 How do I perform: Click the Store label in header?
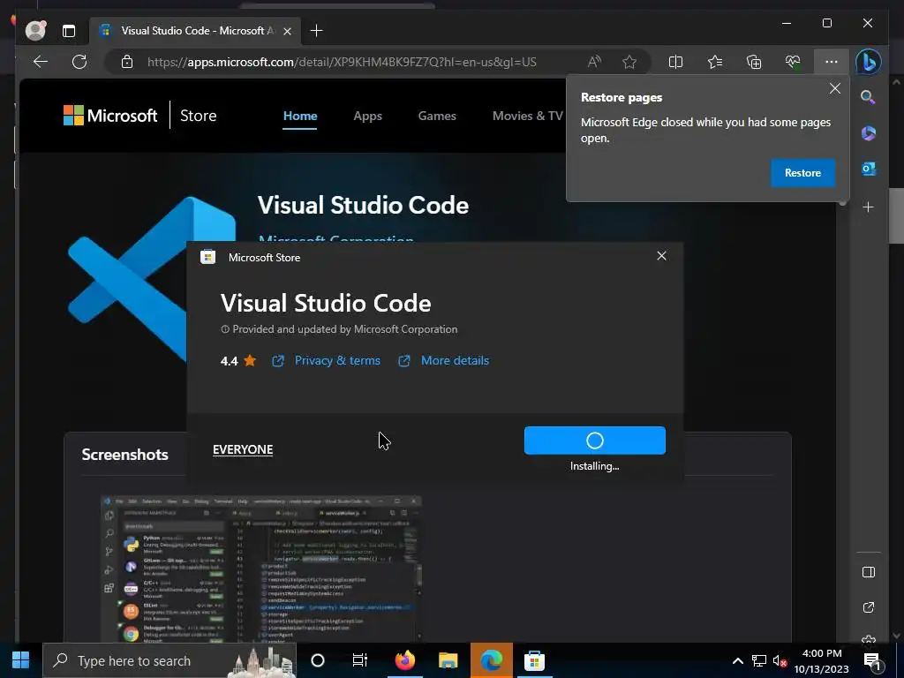coord(199,116)
